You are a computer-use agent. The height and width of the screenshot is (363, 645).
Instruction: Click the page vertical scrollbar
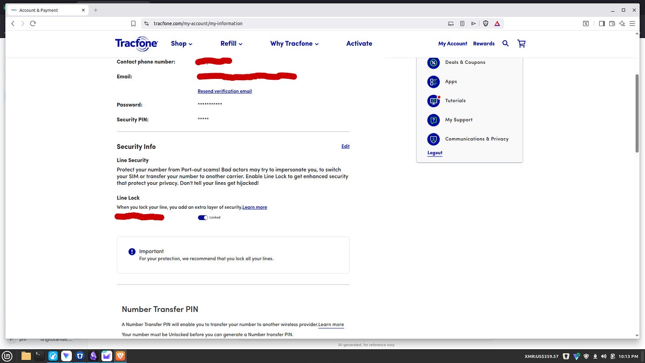[637, 113]
